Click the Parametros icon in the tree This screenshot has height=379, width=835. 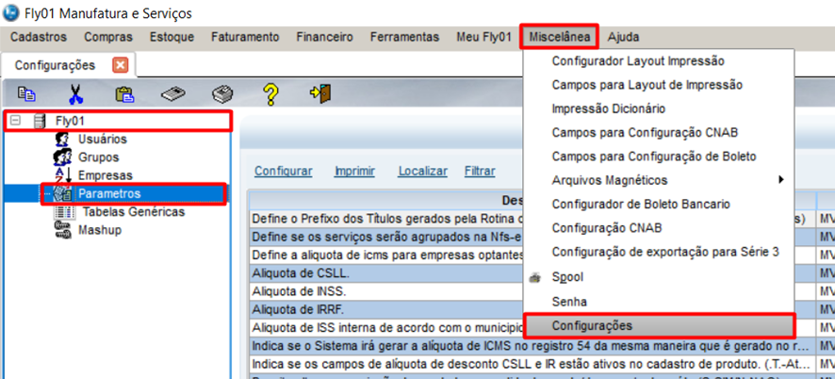coord(62,193)
